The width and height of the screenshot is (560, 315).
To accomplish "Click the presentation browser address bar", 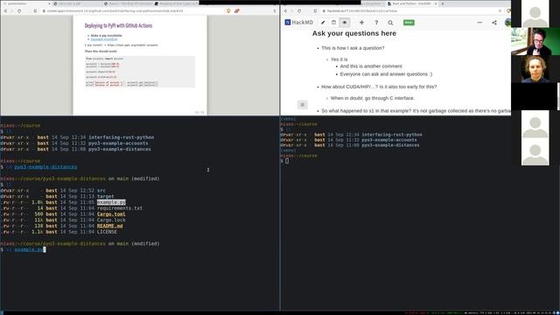I will pyautogui.click(x=115, y=11).
